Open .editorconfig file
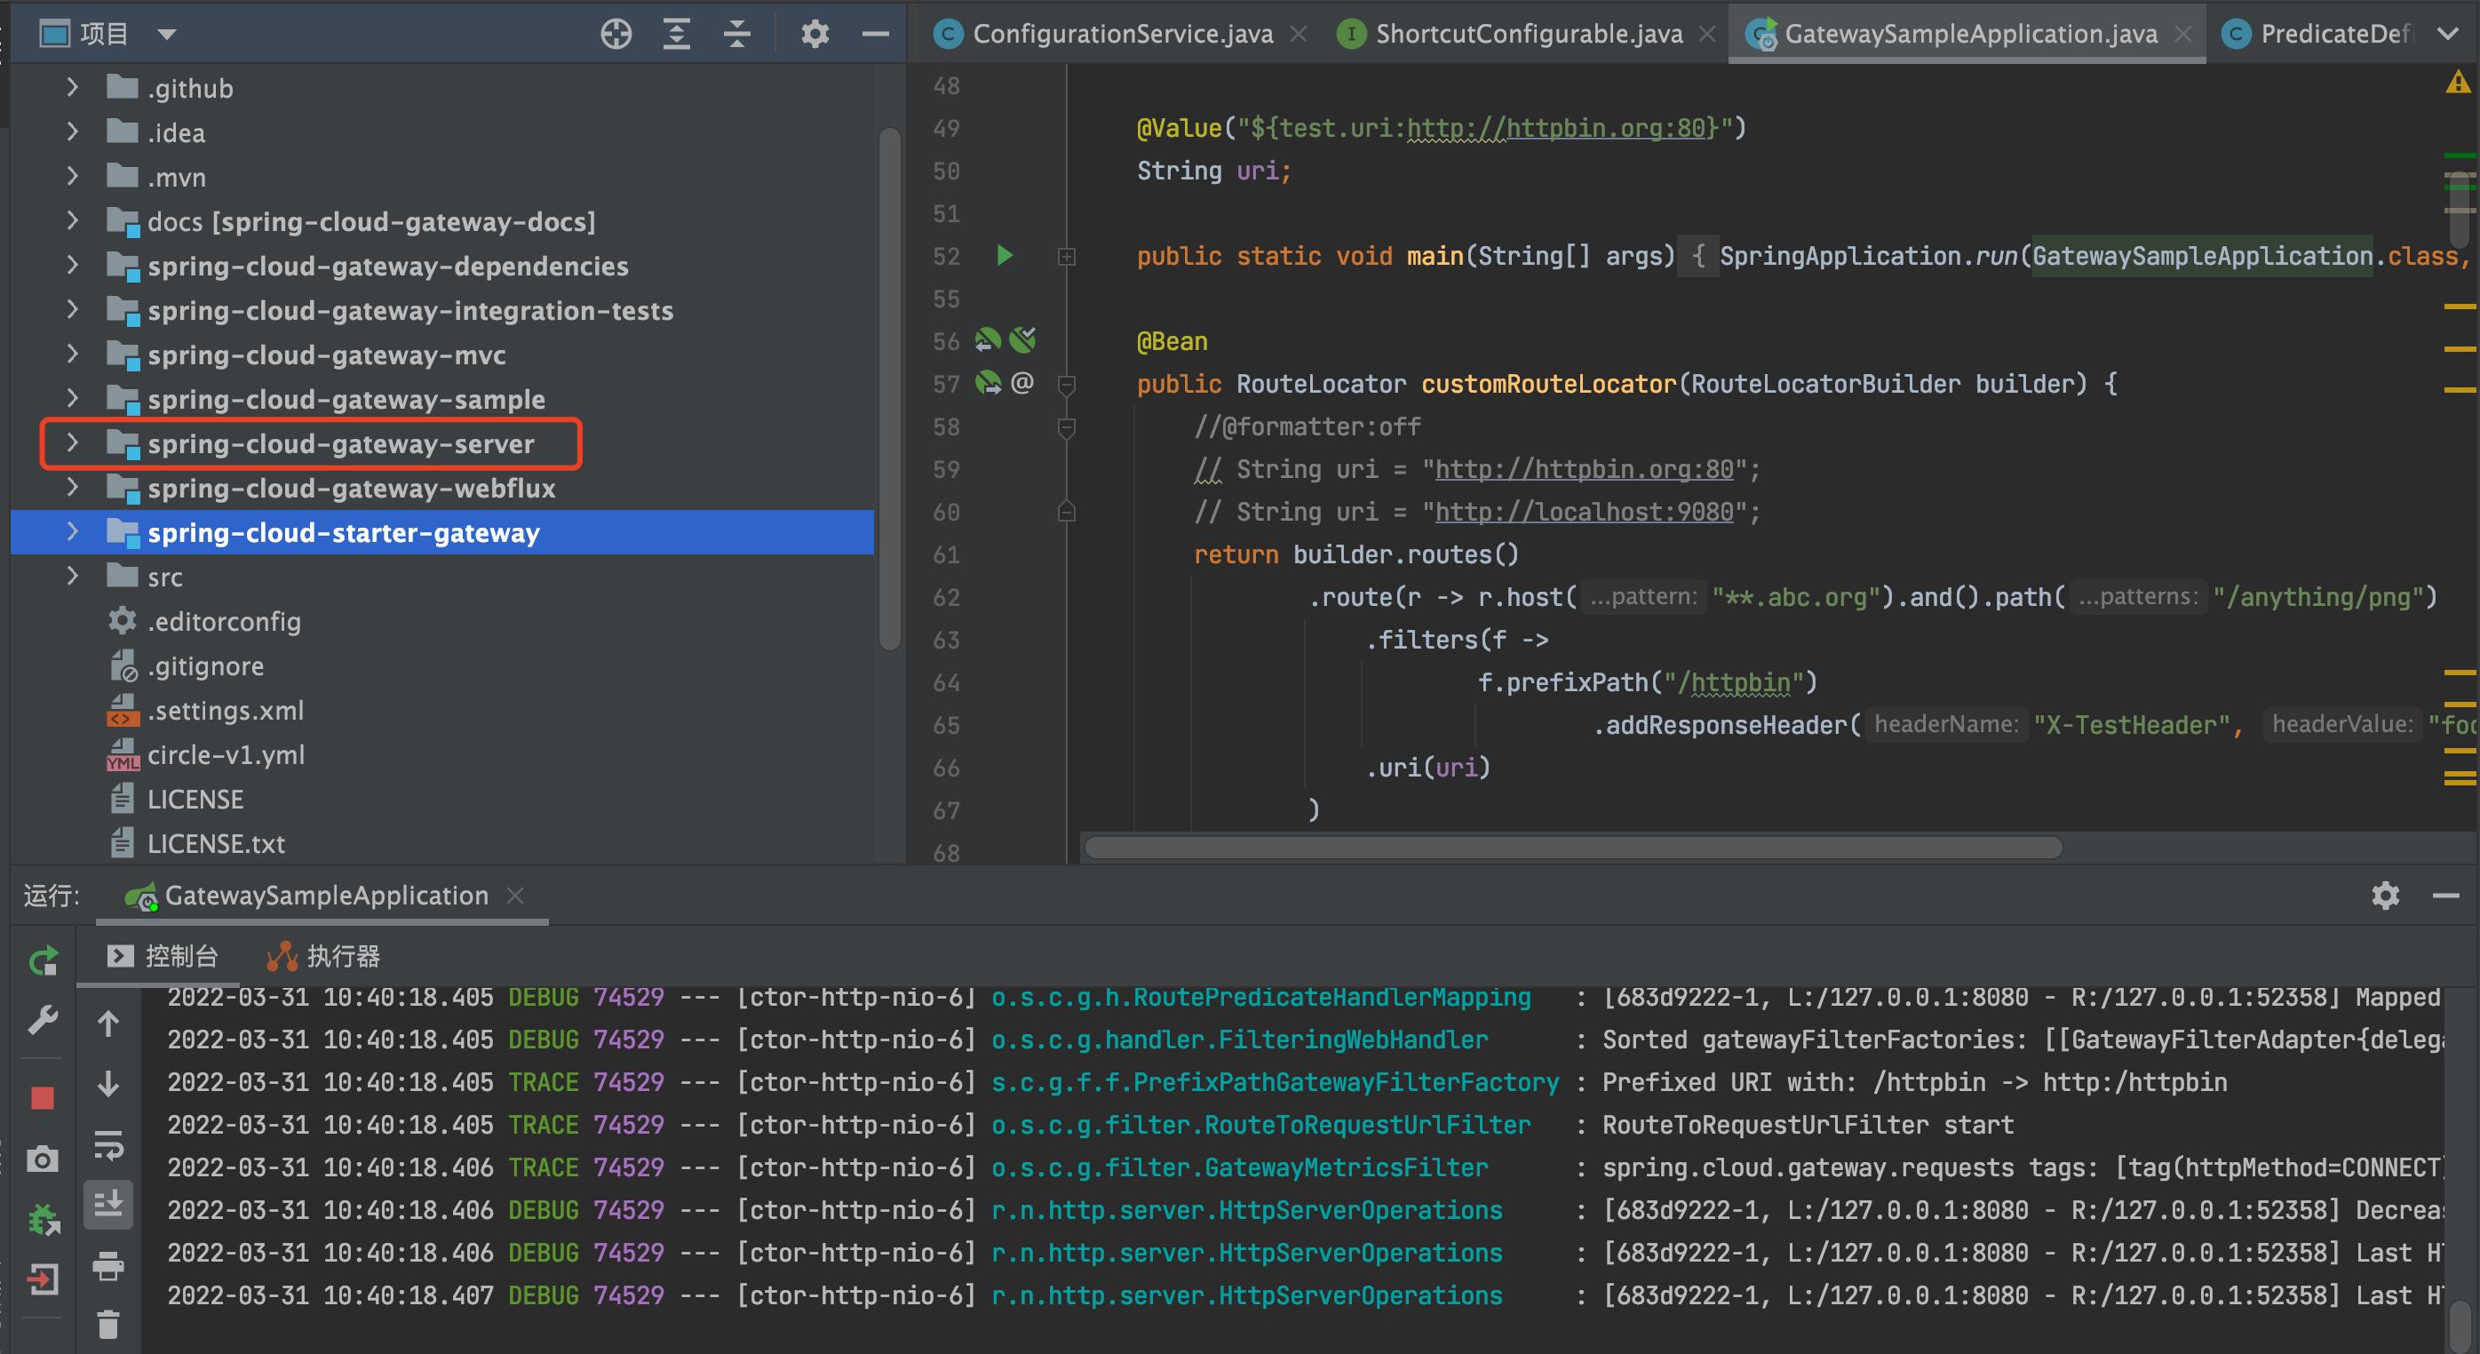2480x1354 pixels. pyautogui.click(x=223, y=621)
